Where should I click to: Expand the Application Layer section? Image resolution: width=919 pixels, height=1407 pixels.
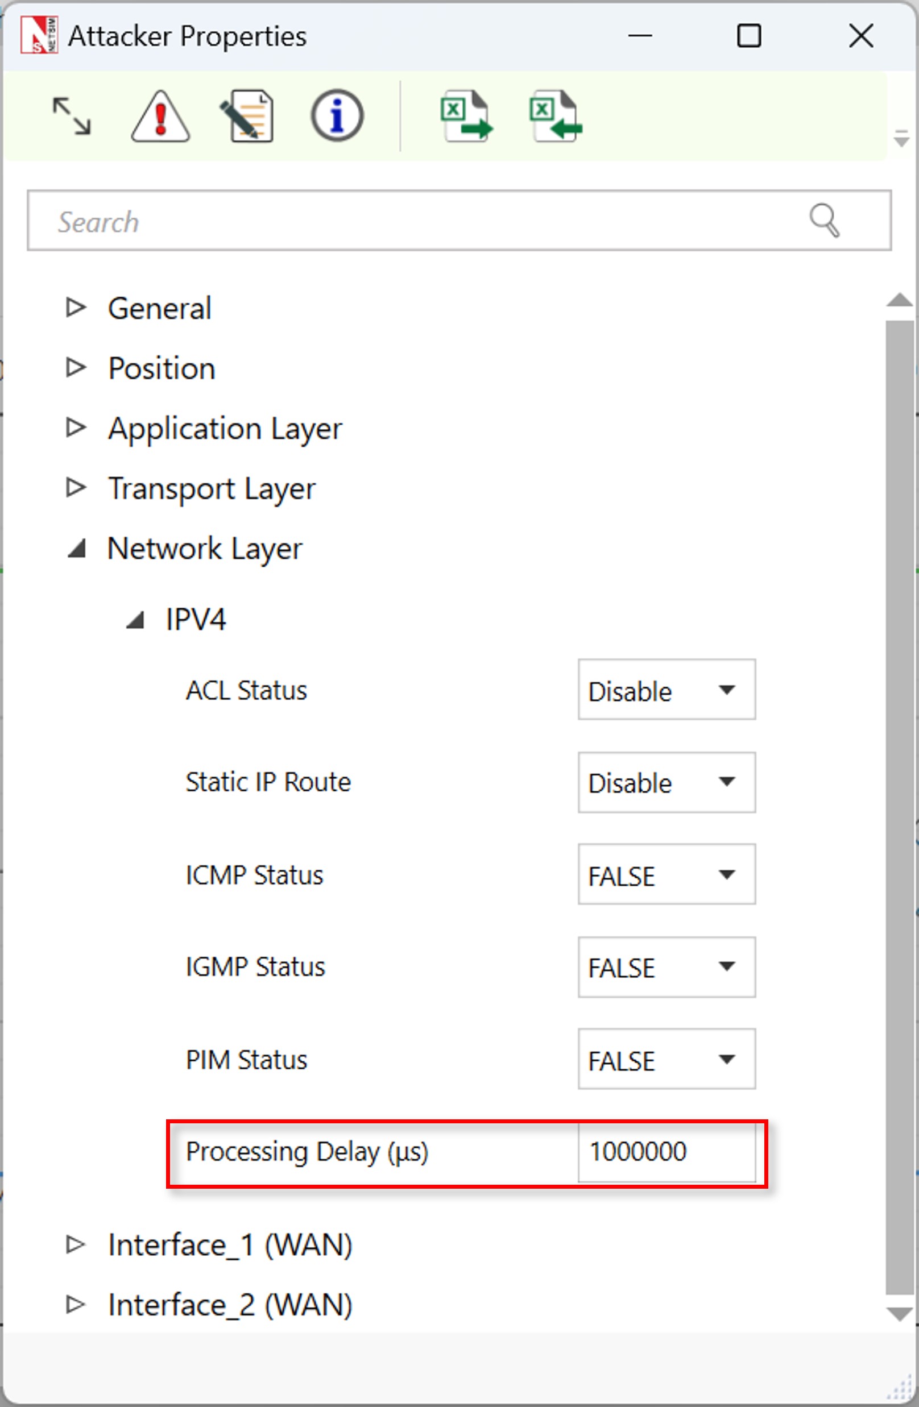76,428
